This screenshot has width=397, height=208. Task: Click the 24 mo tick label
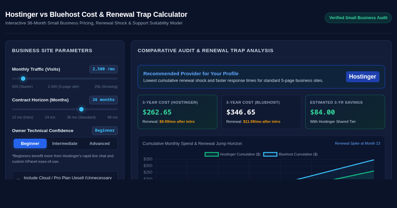coord(50,117)
